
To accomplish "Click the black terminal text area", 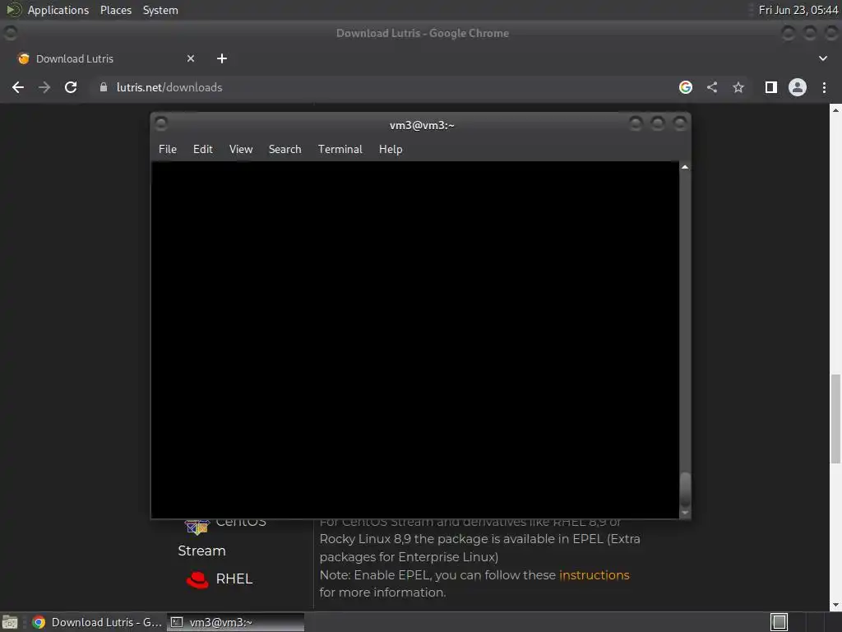I will (x=415, y=340).
